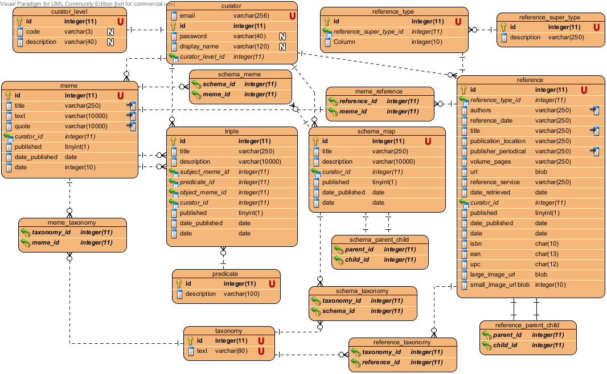Click the U icon next to taxonomy text

pos(260,351)
